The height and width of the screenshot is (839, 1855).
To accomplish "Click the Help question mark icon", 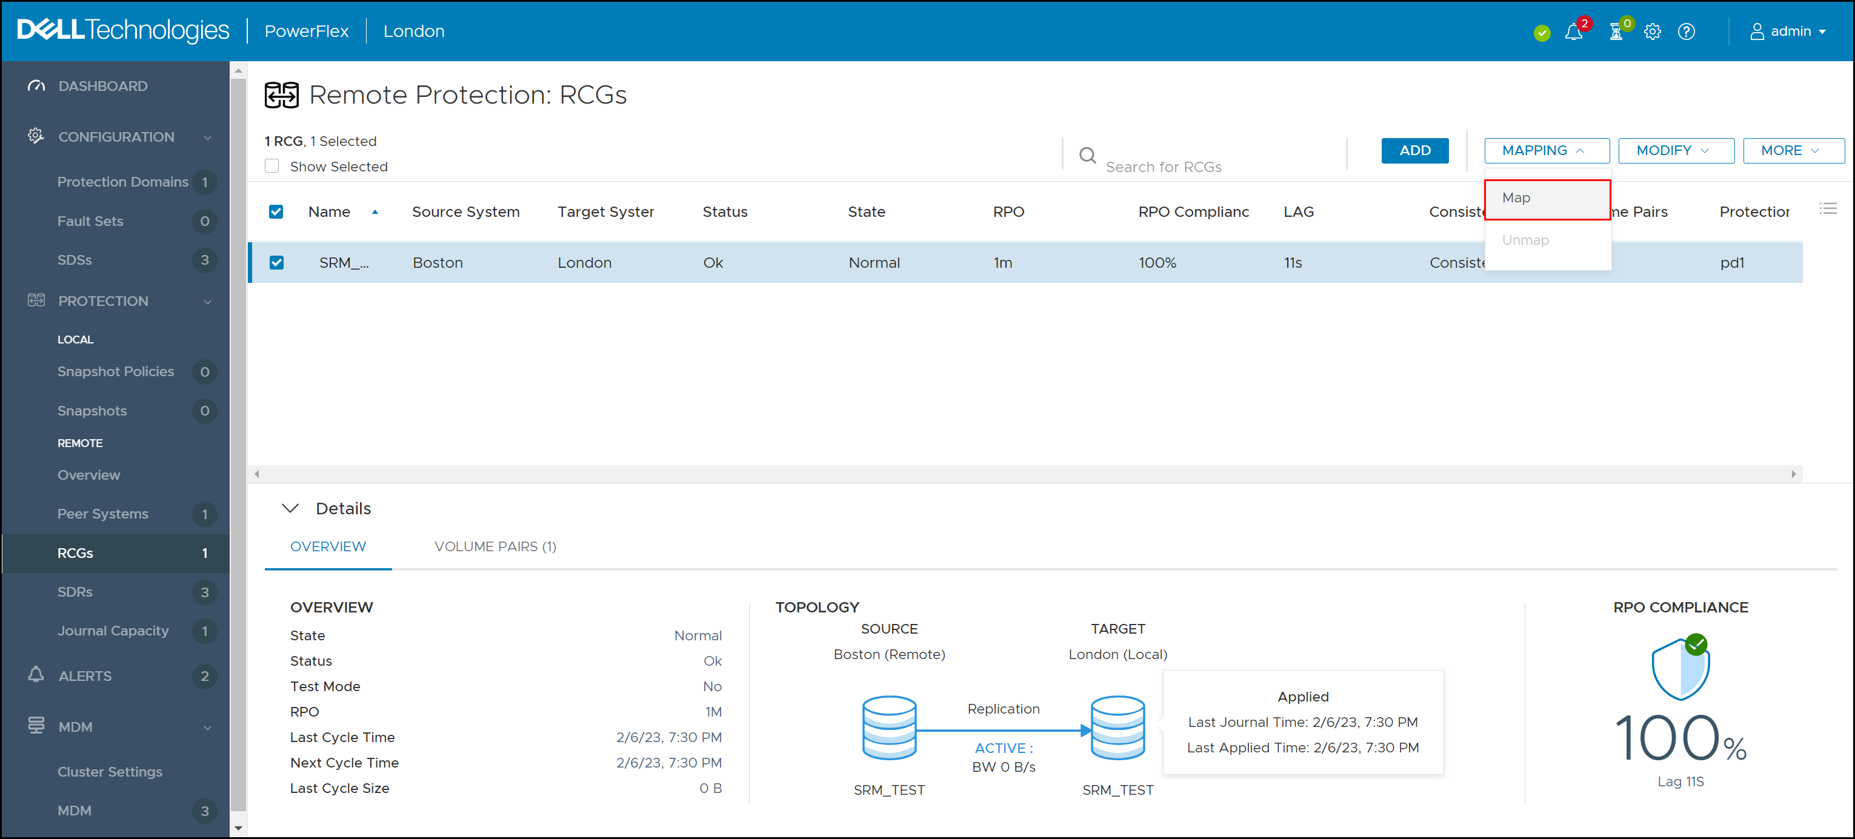I will 1686,31.
